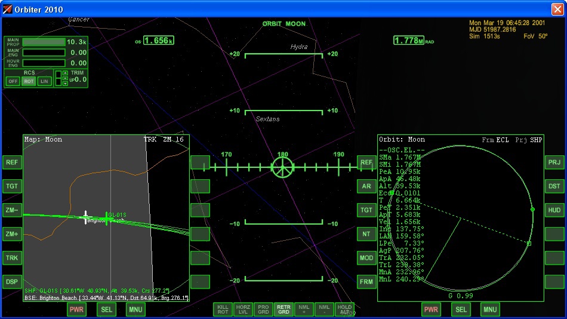Click the HOVR ENG thrust bar
This screenshot has height=319, width=567.
pos(44,63)
